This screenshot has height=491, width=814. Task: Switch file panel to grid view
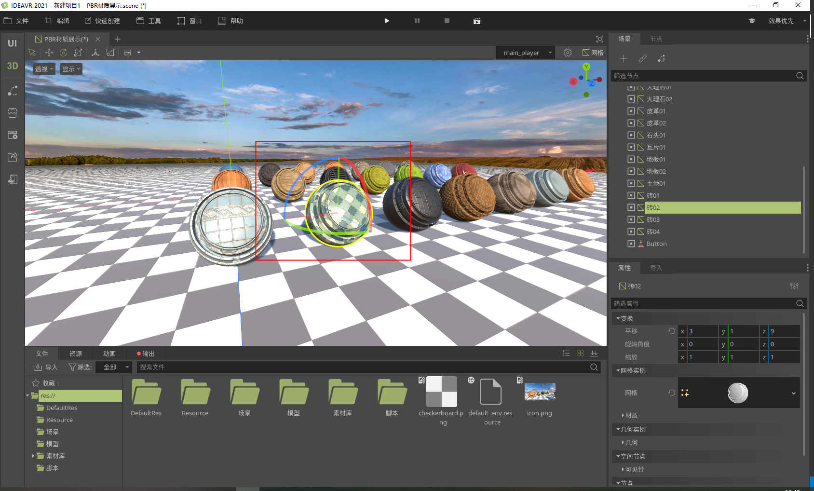581,354
